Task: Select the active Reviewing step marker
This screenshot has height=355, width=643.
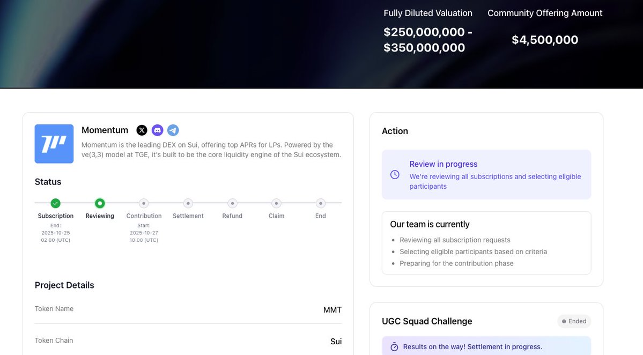Action: (100, 203)
